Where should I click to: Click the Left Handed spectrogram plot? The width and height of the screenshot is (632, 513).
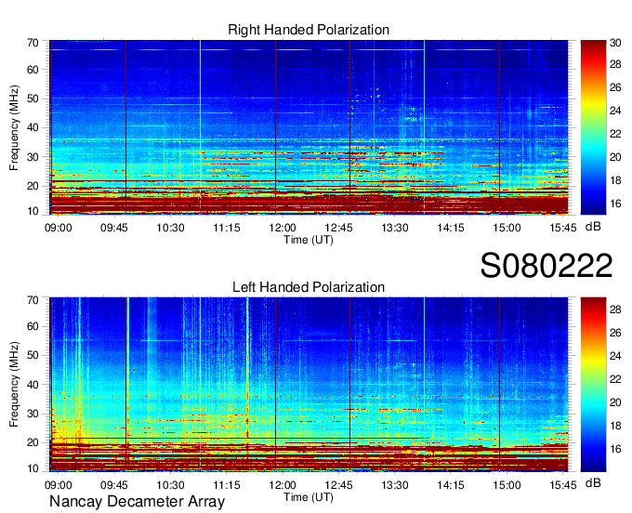pos(309,385)
